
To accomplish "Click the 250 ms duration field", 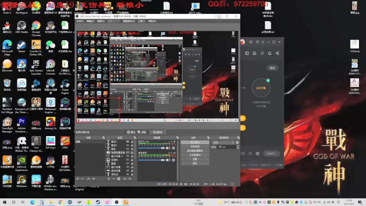I will [x=226, y=147].
